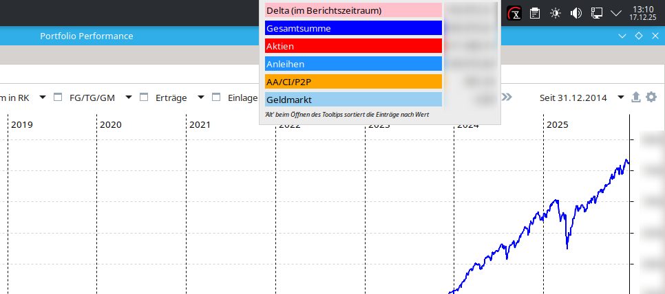Screen dimensions: 665x294
Task: Click the red gauge tray icon
Action: click(514, 13)
